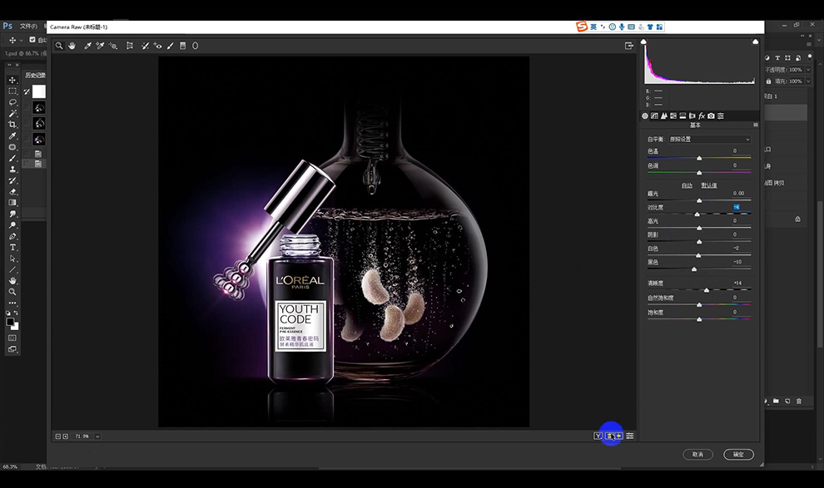Screen dimensions: 824x488
Task: Select the Graduated Filter tool
Action: coord(183,46)
